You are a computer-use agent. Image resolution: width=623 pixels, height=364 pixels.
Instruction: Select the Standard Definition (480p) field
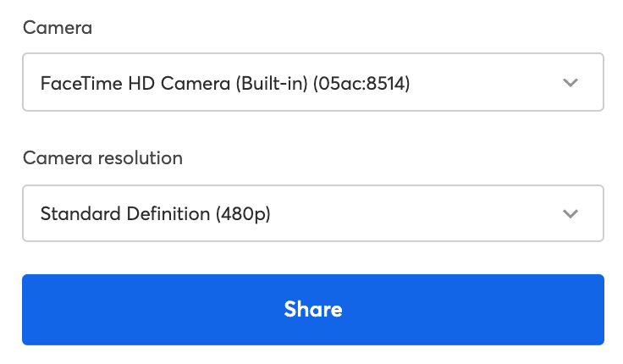[x=313, y=213]
